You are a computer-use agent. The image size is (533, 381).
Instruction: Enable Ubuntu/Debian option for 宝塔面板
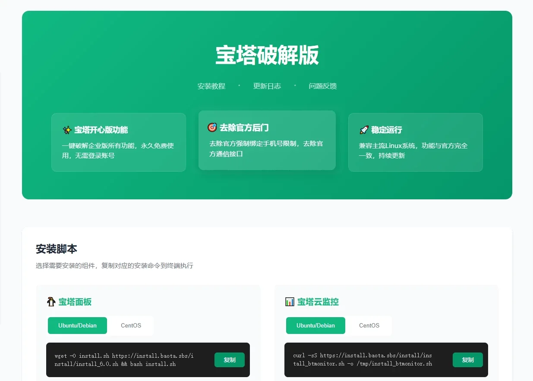click(x=77, y=326)
